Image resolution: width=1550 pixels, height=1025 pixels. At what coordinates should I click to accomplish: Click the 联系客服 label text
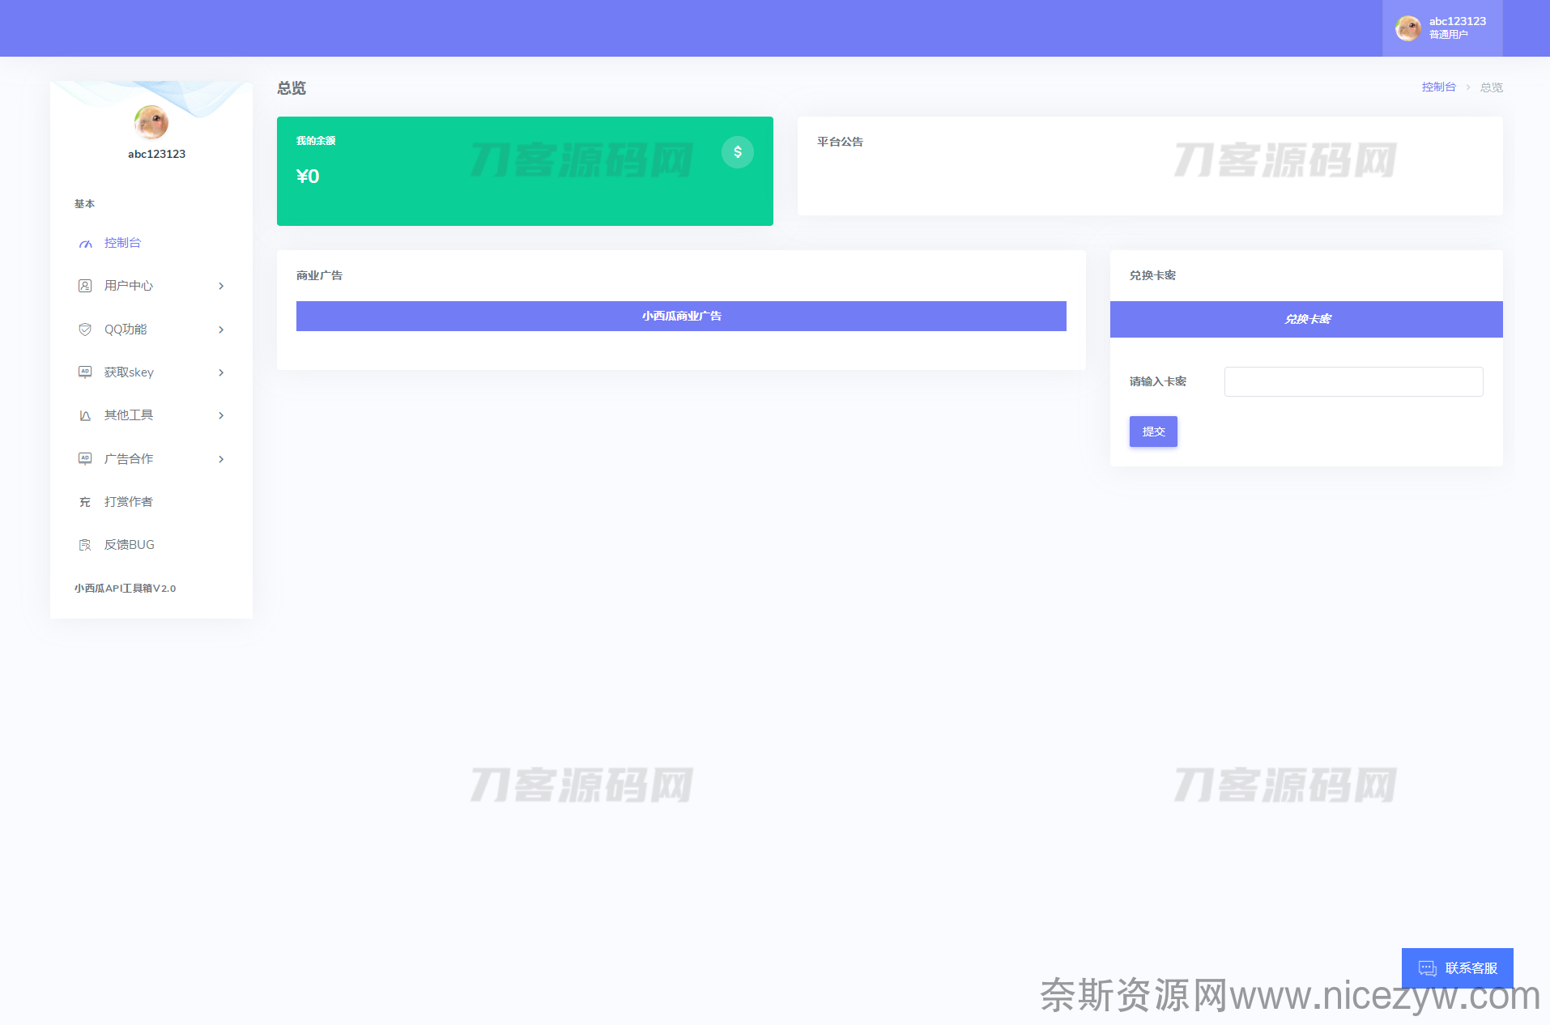(x=1471, y=968)
